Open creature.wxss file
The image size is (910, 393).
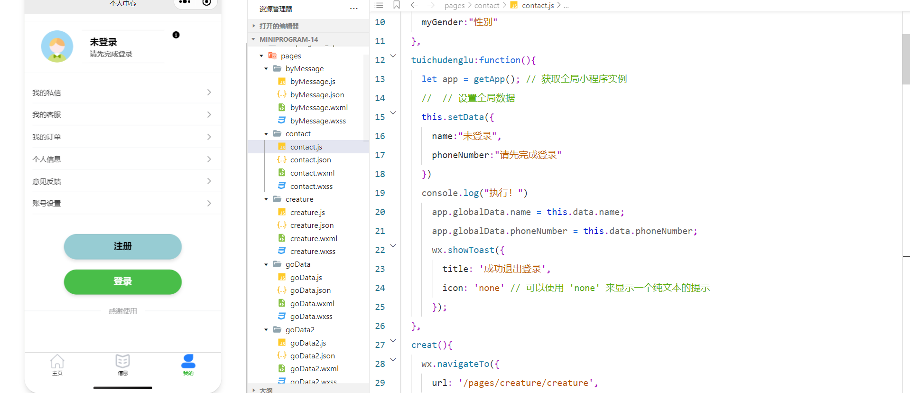(313, 252)
